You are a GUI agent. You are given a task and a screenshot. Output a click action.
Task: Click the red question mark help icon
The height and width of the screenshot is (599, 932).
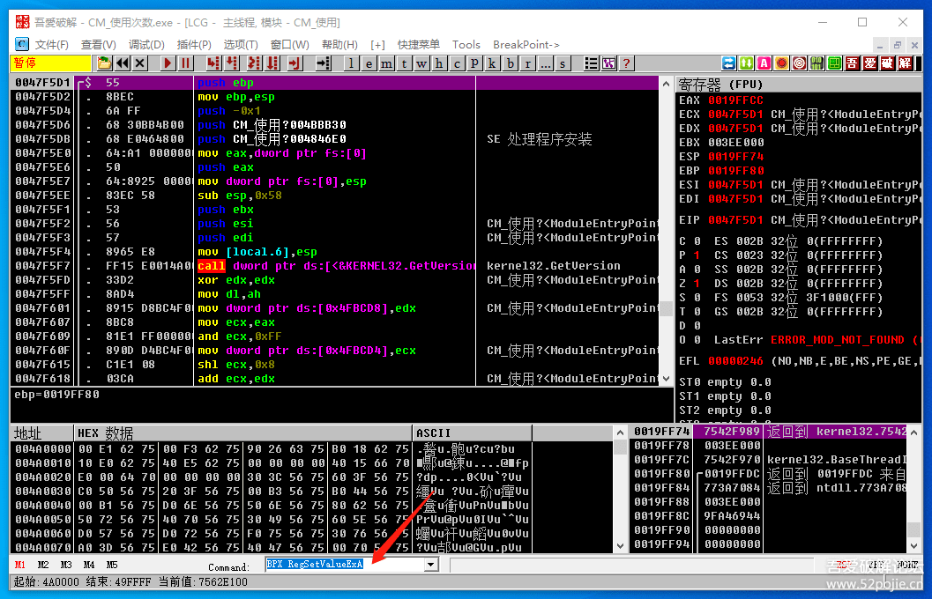coord(626,63)
